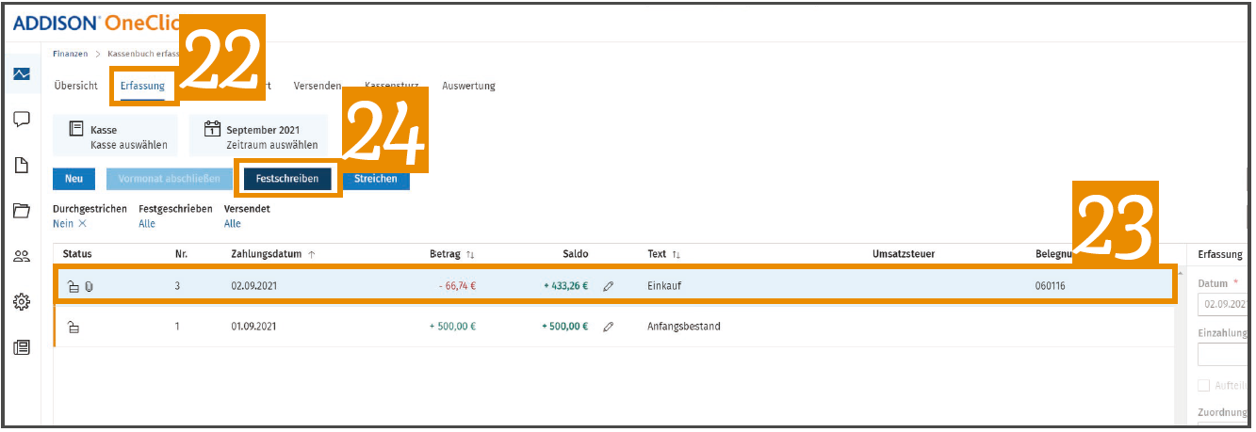The height and width of the screenshot is (432, 1256).
Task: Click the ADDISON OneClick logo
Action: coord(97,23)
